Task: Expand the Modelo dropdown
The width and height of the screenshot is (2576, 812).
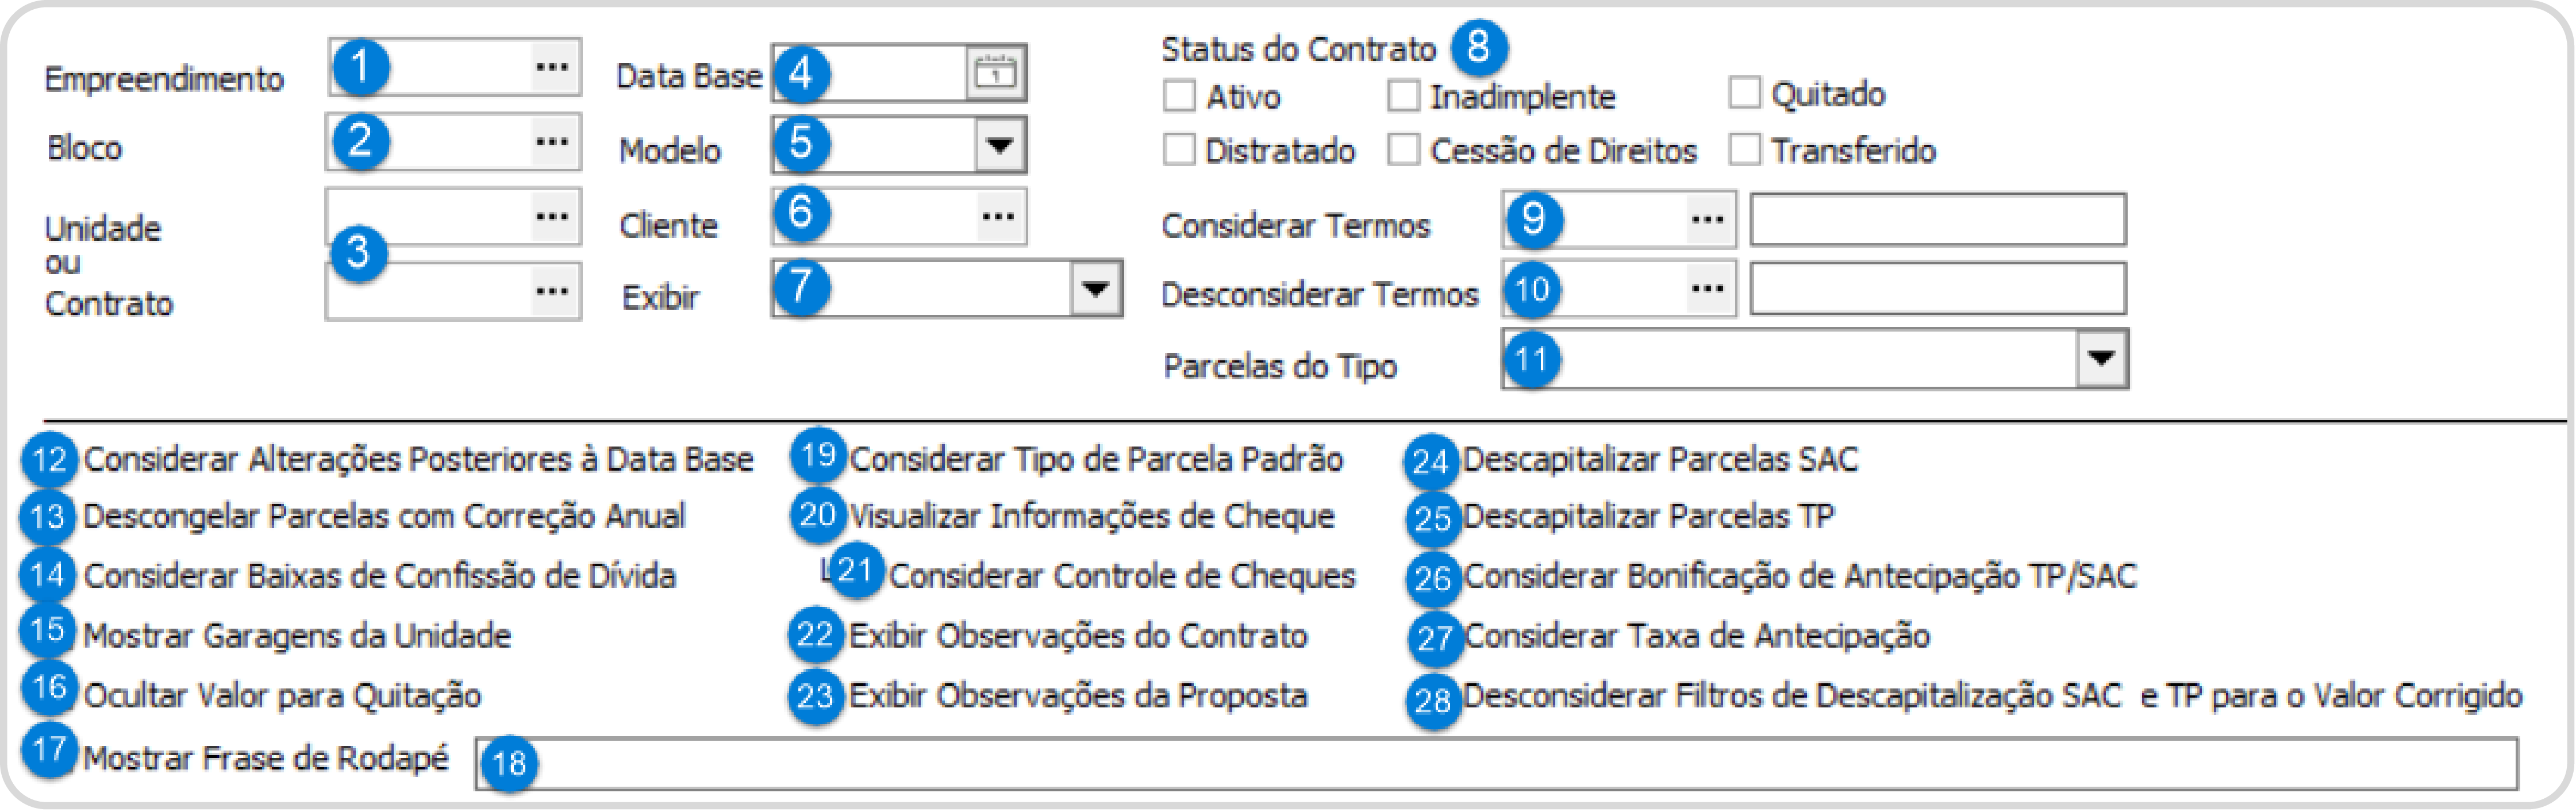Action: [999, 146]
